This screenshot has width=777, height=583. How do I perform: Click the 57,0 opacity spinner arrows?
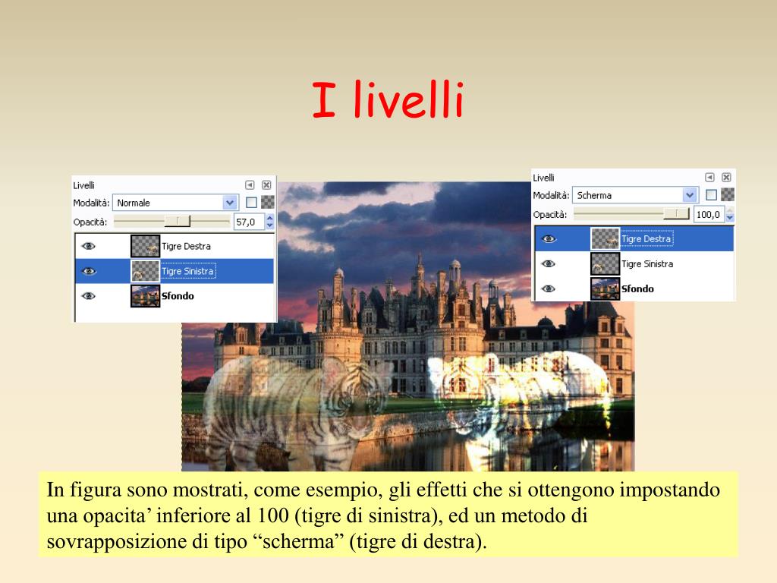(270, 222)
